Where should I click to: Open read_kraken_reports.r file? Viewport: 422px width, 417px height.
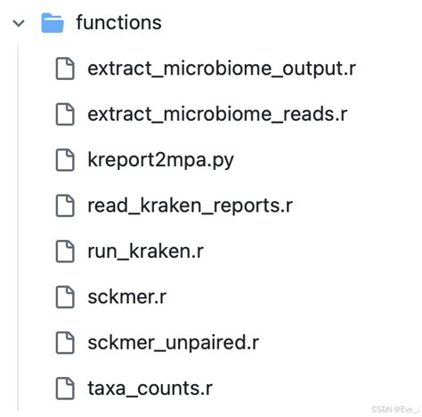190,205
